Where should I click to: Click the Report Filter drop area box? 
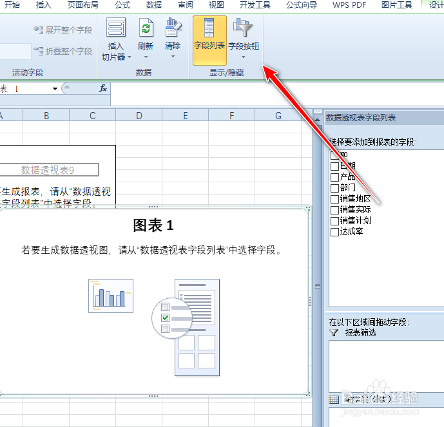tap(386, 366)
